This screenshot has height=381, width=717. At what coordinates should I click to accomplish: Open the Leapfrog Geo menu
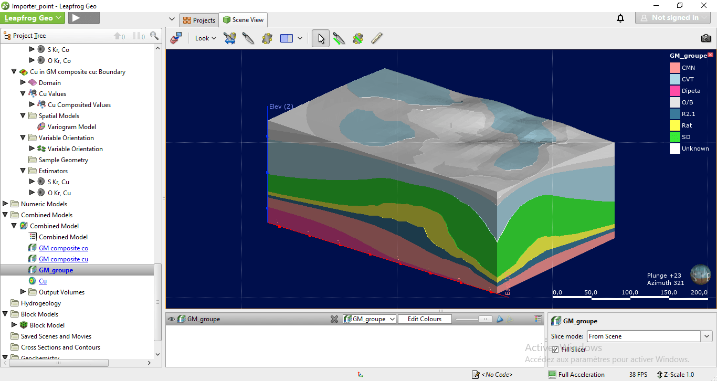coord(33,17)
